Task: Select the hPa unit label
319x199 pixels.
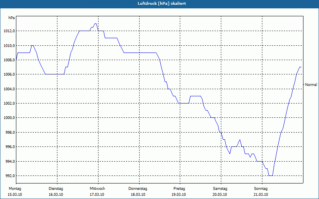Action: coord(12,18)
